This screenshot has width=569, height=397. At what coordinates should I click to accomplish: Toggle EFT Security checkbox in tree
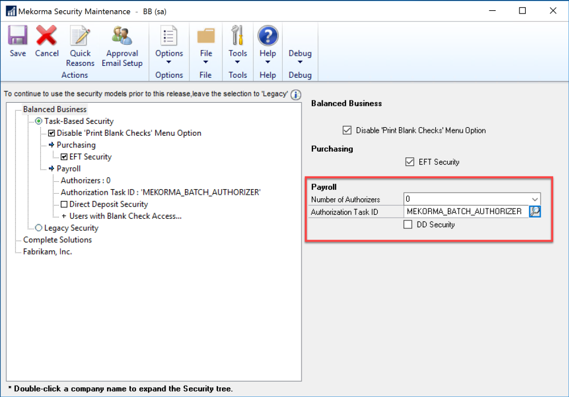click(64, 157)
